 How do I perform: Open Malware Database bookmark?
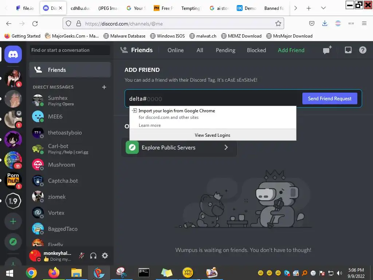click(x=125, y=36)
